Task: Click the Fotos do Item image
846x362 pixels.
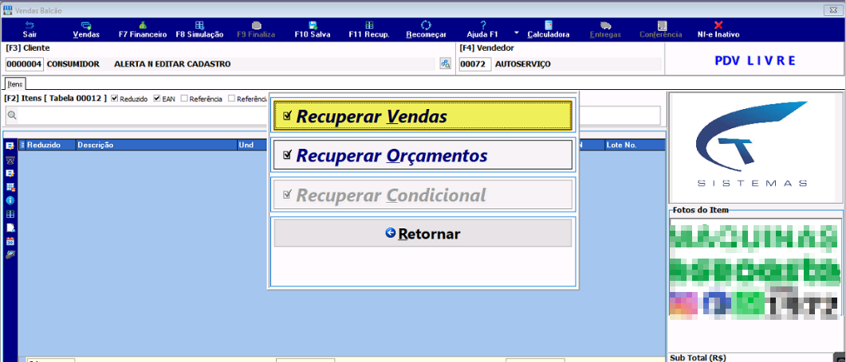Action: [x=755, y=270]
